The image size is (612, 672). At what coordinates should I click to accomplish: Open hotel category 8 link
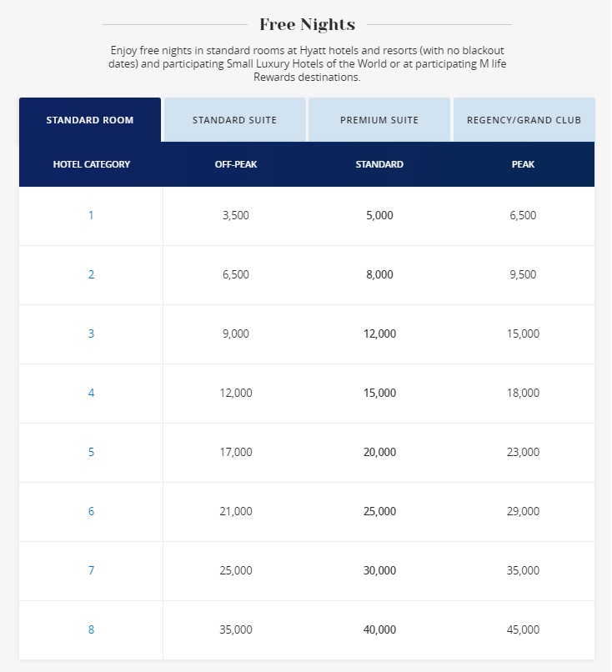click(91, 629)
